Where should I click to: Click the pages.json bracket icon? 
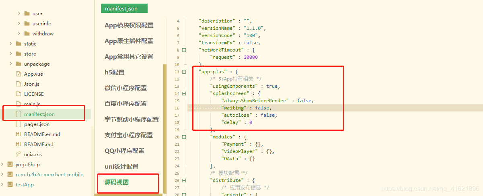pyautogui.click(x=18, y=124)
